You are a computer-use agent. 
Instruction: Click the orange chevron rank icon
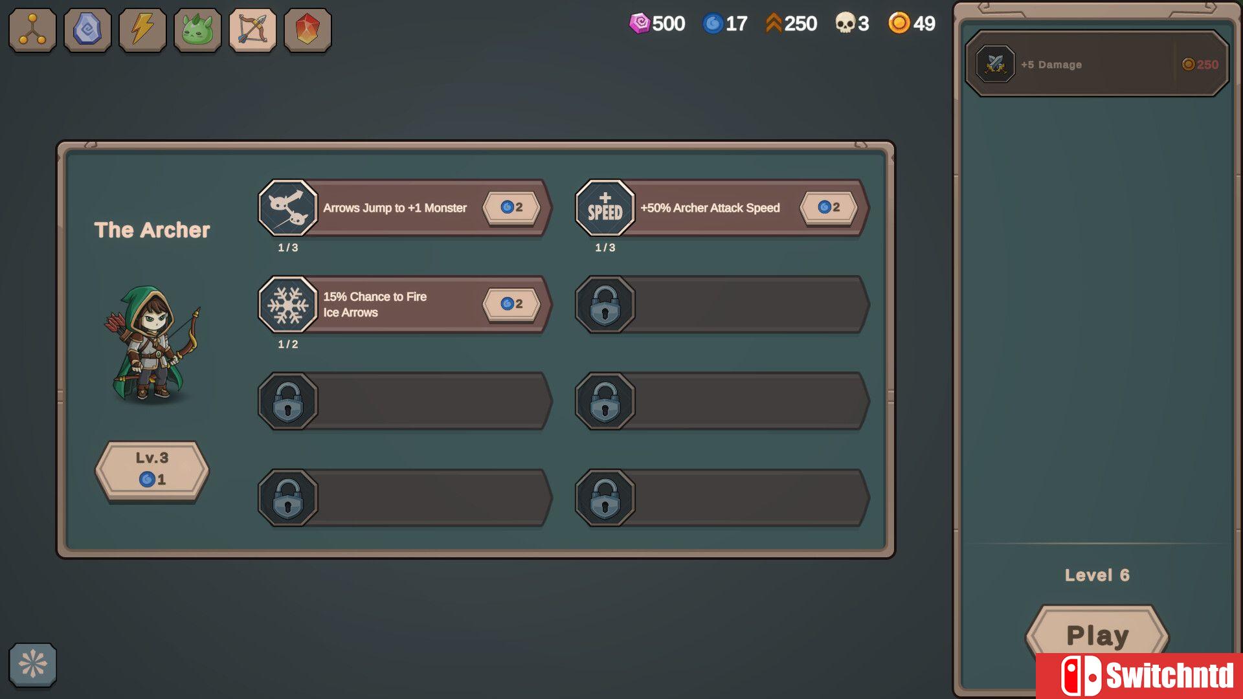(773, 23)
